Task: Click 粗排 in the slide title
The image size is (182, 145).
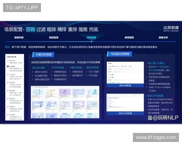Action: pyautogui.click(x=51, y=29)
